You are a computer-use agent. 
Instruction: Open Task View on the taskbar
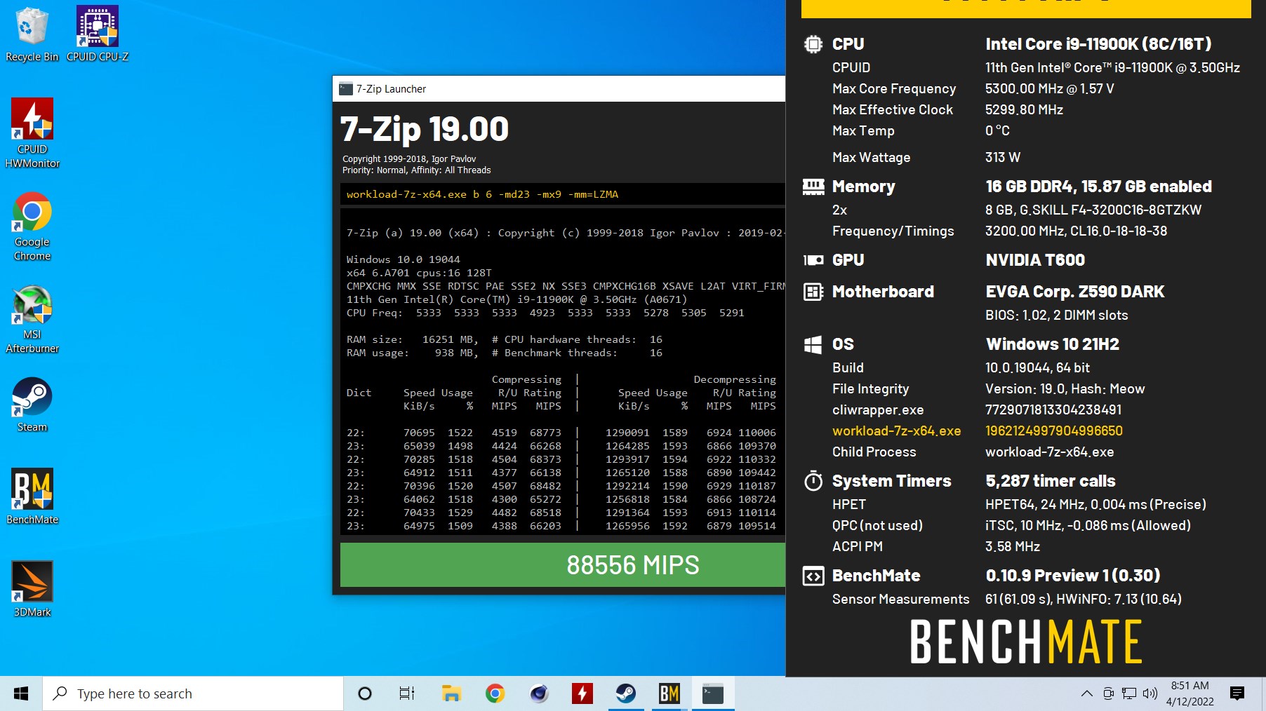[406, 693]
